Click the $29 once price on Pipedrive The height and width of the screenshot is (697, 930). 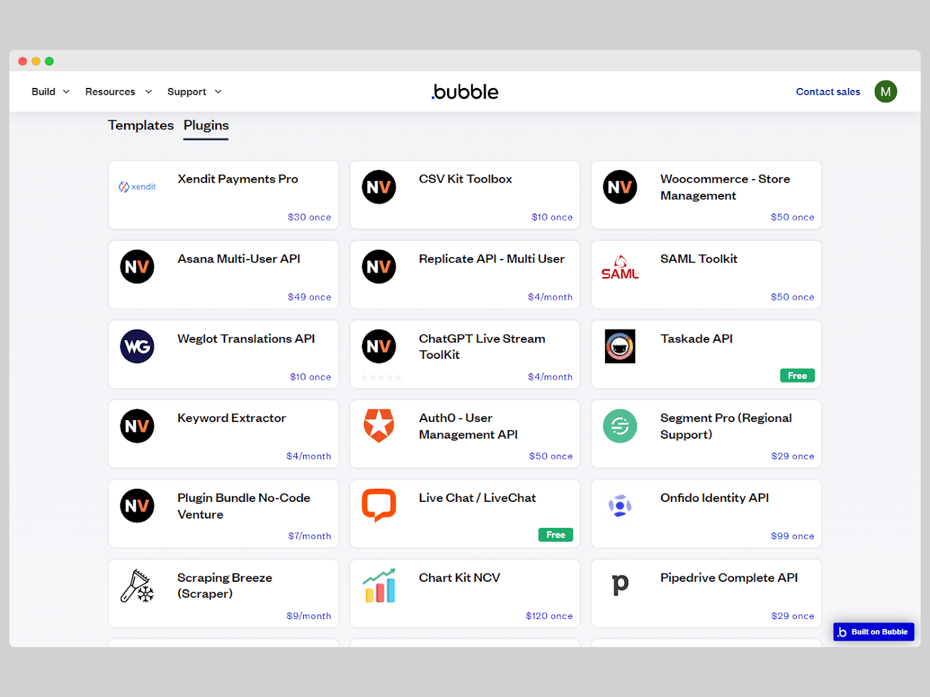[x=792, y=616]
